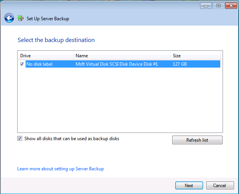
Task: Click the blue back arrow button
Action: (x=9, y=18)
